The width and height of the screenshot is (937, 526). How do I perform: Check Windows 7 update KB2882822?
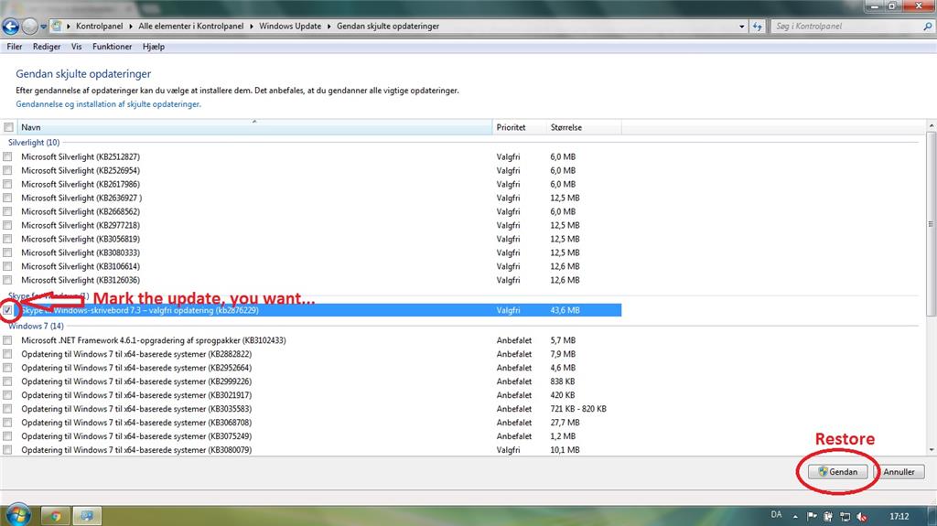(7, 354)
